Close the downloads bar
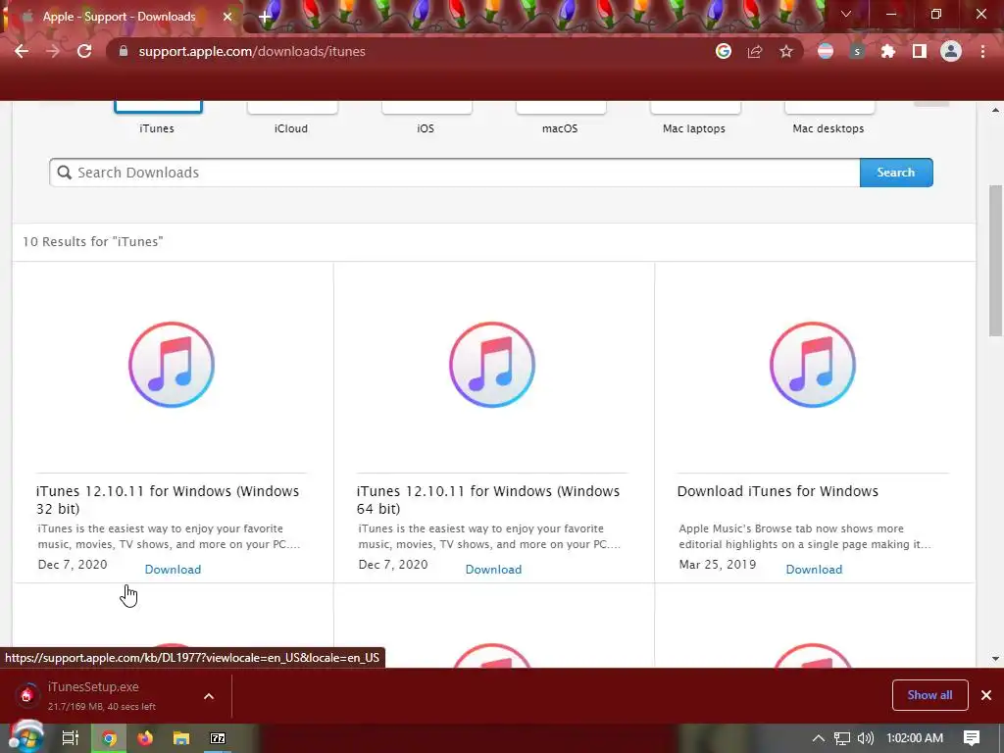The height and width of the screenshot is (753, 1004). [986, 695]
